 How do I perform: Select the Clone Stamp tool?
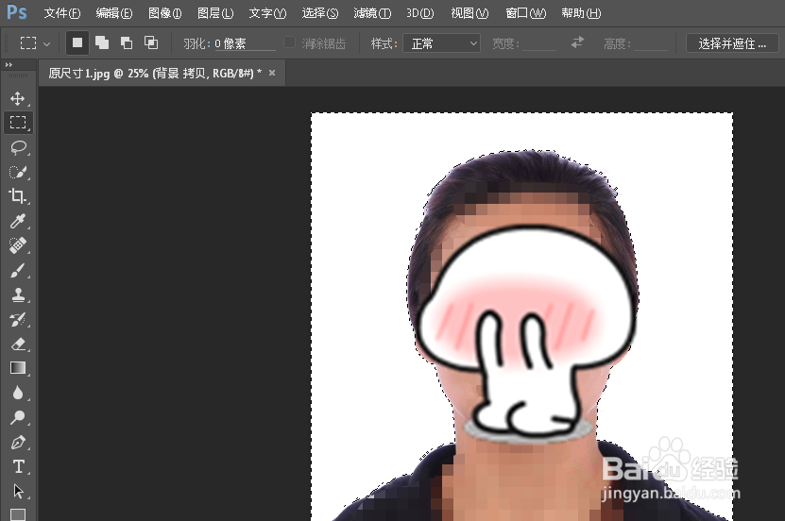point(18,294)
